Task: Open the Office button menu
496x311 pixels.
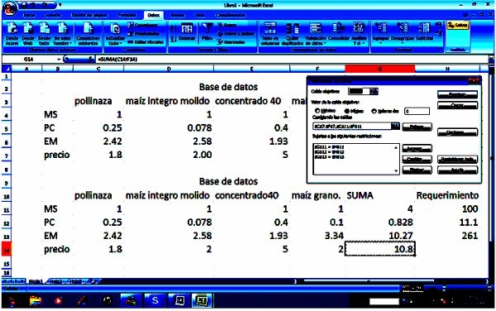Action: pyautogui.click(x=9, y=8)
